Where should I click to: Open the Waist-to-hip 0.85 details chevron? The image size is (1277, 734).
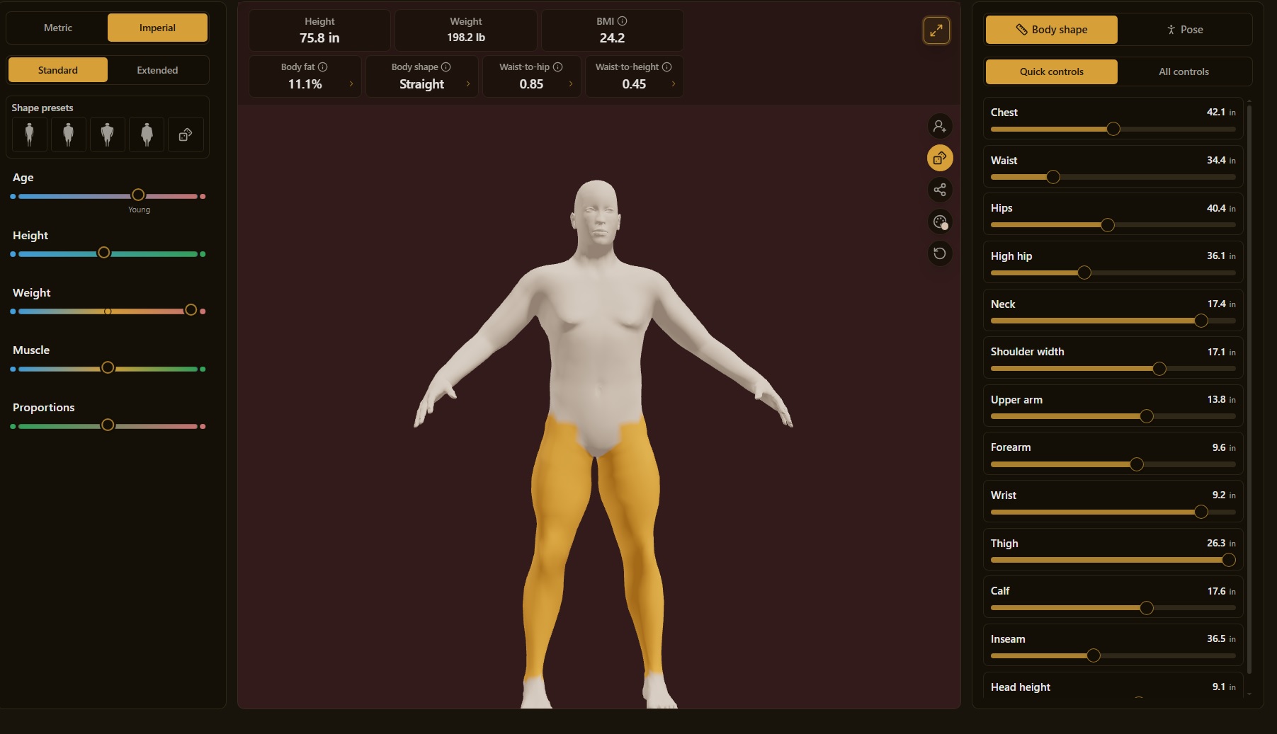point(571,84)
